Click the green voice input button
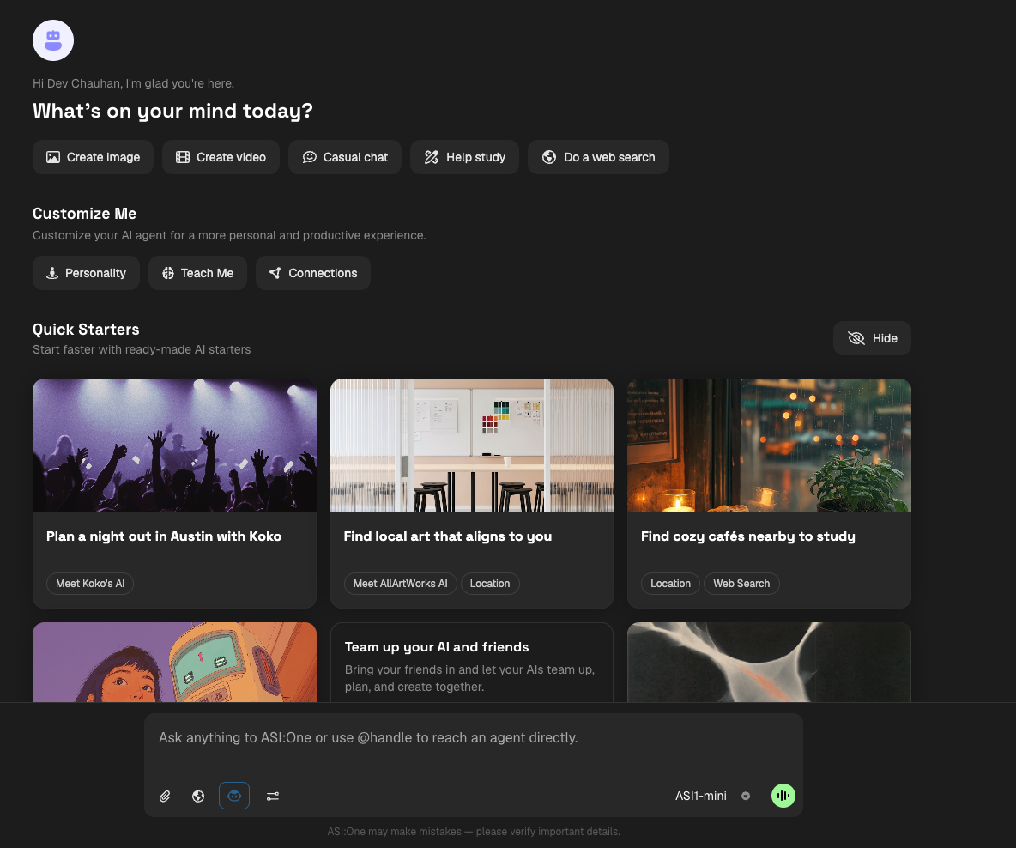The height and width of the screenshot is (848, 1016). tap(783, 796)
